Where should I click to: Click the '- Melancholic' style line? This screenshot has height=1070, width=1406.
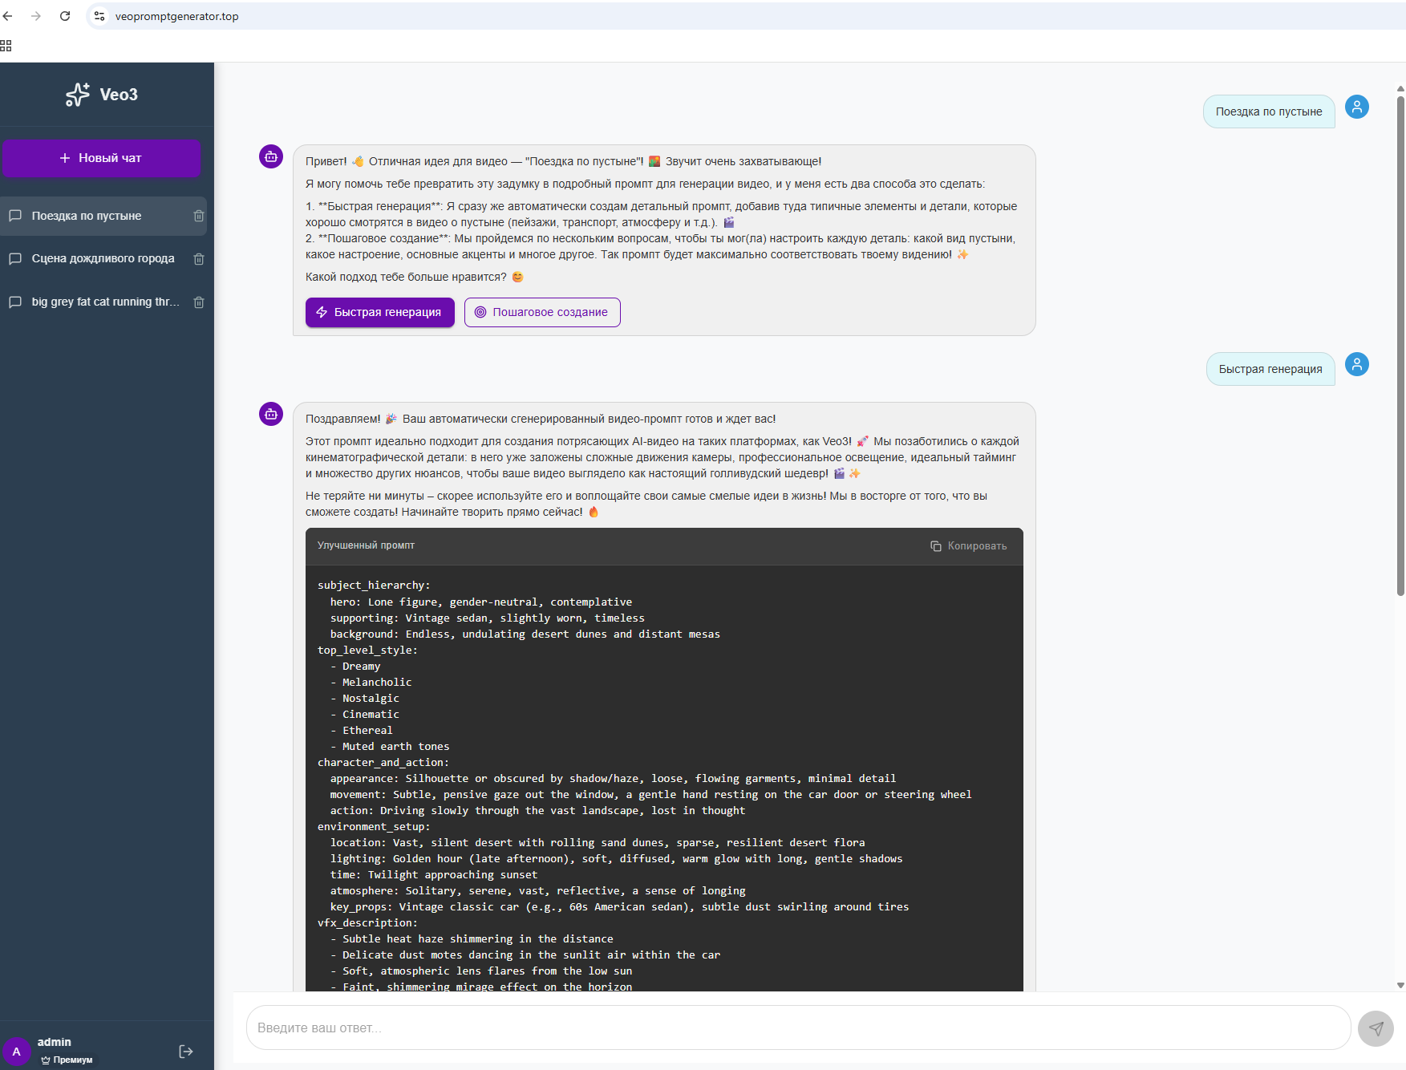371,683
